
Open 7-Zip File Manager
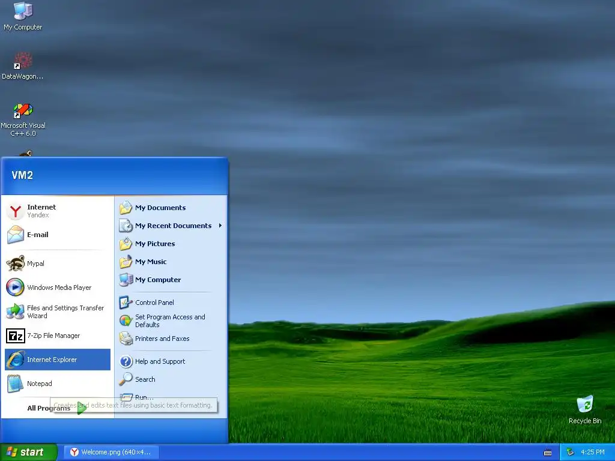click(x=58, y=336)
